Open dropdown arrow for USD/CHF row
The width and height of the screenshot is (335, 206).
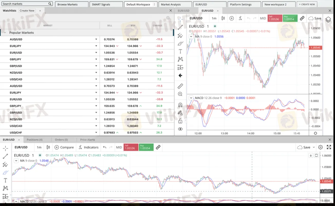point(96,132)
